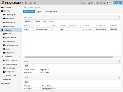Click the Proxmox logo

[11, 3]
